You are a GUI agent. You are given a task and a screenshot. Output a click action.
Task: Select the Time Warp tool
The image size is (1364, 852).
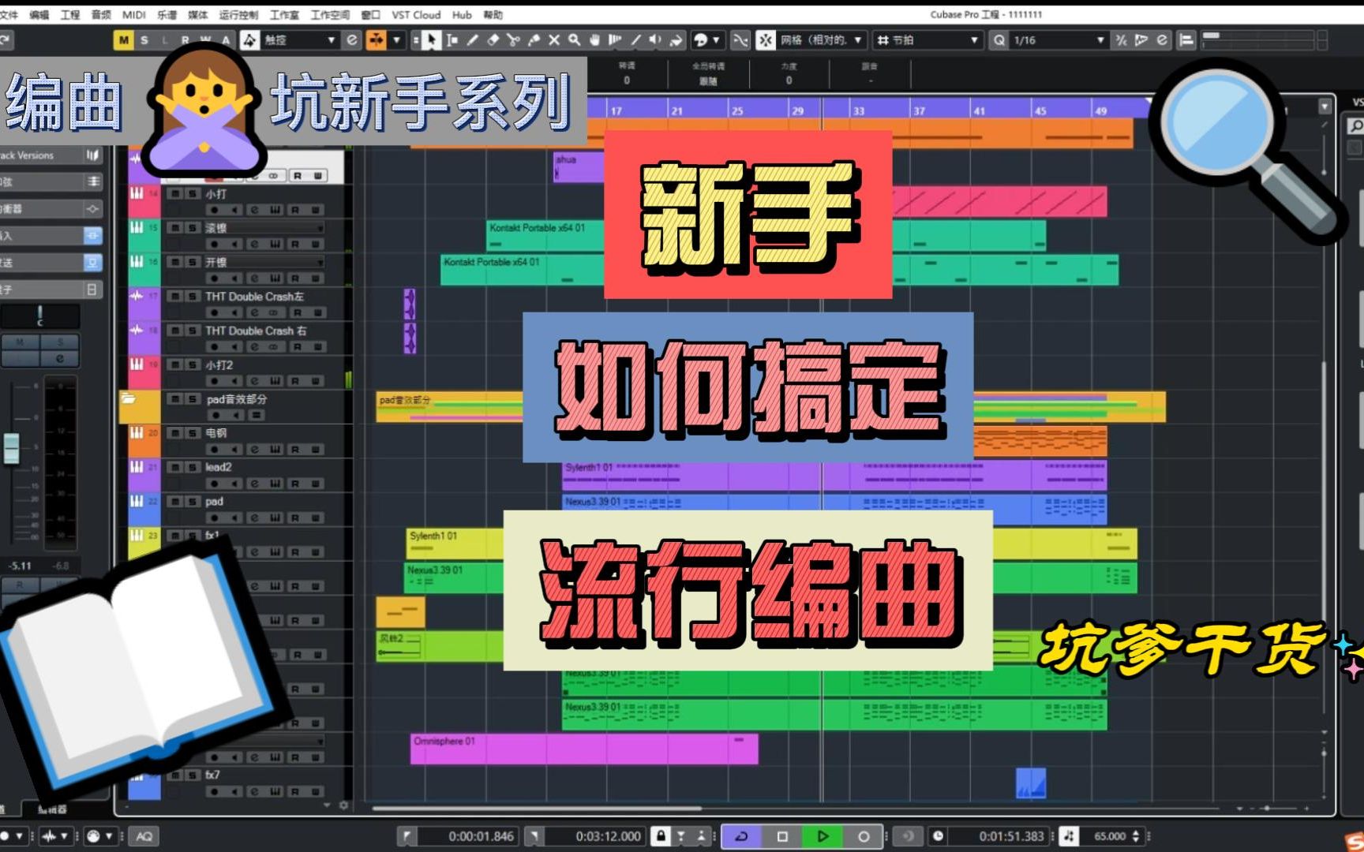[616, 40]
